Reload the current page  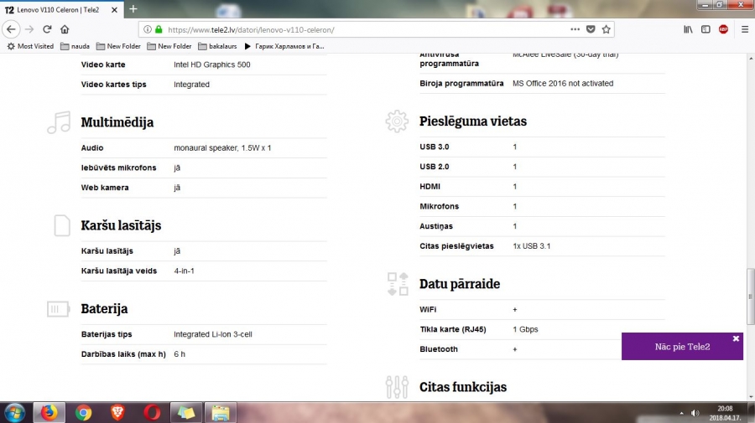click(x=47, y=29)
